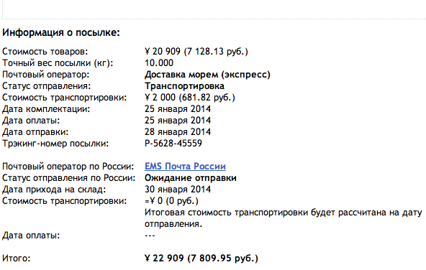Screen dimensions: 426x270
Task: Click the parcel weight value 10.000
Action: [x=159, y=63]
